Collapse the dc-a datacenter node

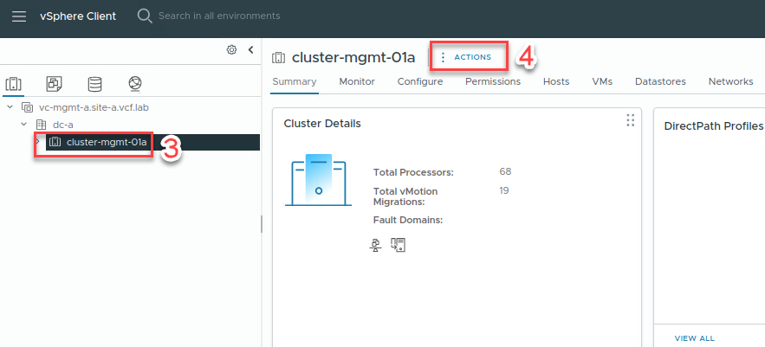click(24, 125)
